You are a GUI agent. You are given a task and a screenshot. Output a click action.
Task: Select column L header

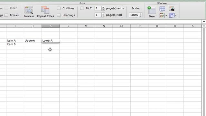[68, 26]
